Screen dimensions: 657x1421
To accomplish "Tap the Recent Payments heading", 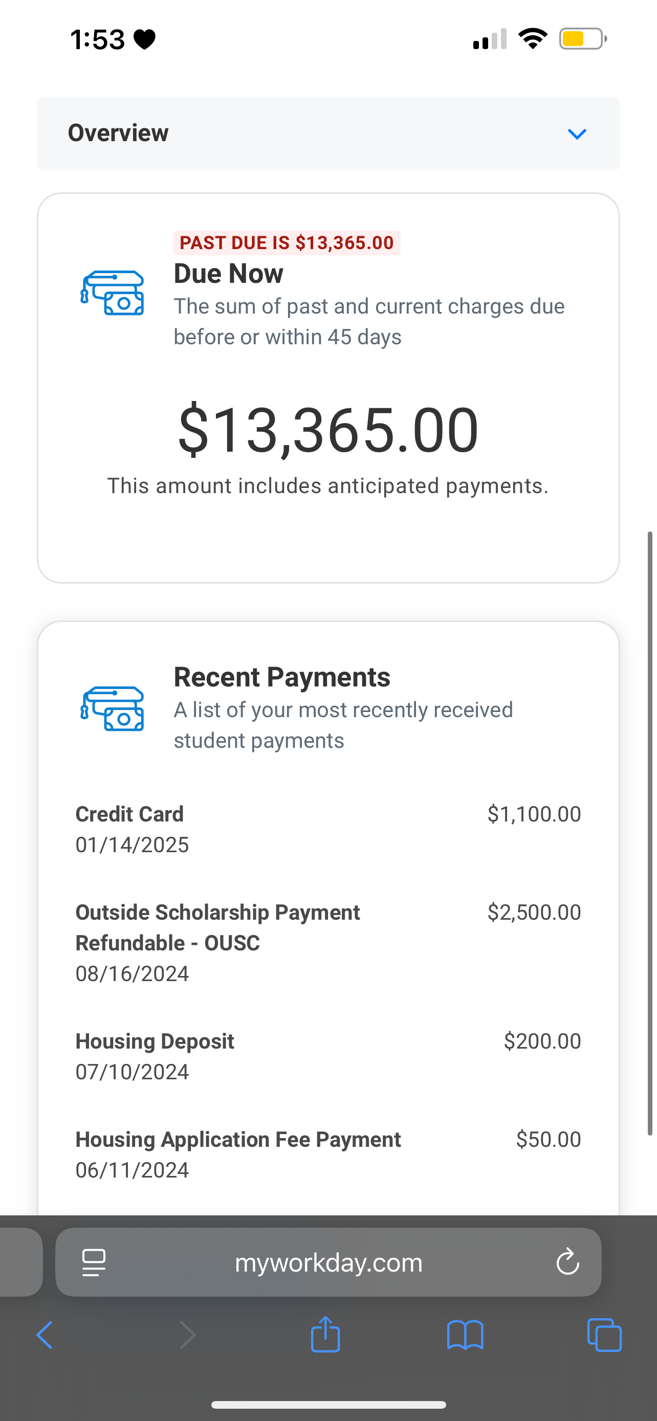I will pos(282,677).
